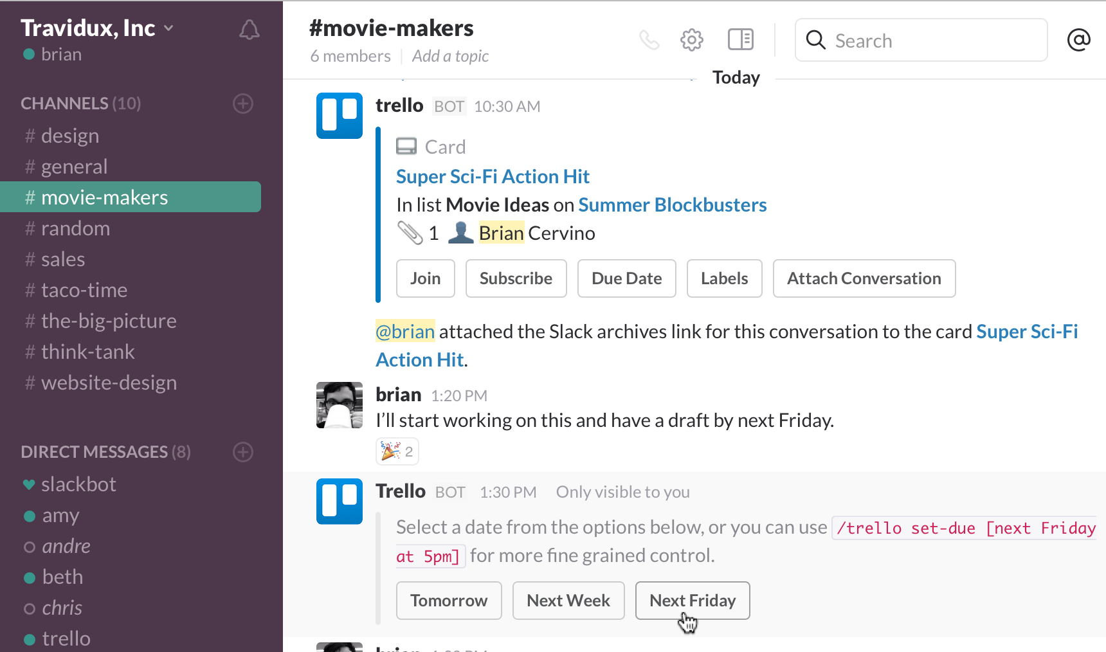The width and height of the screenshot is (1106, 652).
Task: Click the Card type icon
Action: (406, 147)
